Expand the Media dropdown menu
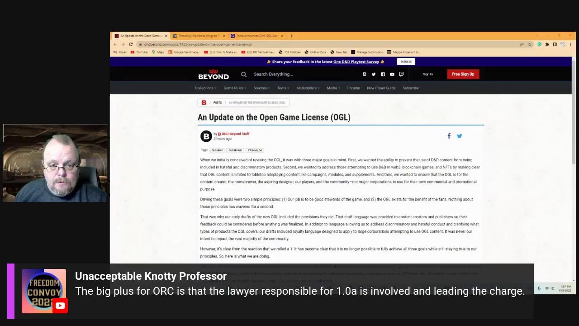The height and width of the screenshot is (326, 579). (x=333, y=88)
